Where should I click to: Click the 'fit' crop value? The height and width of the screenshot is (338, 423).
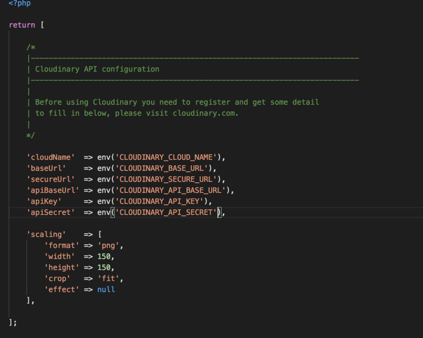pos(109,279)
